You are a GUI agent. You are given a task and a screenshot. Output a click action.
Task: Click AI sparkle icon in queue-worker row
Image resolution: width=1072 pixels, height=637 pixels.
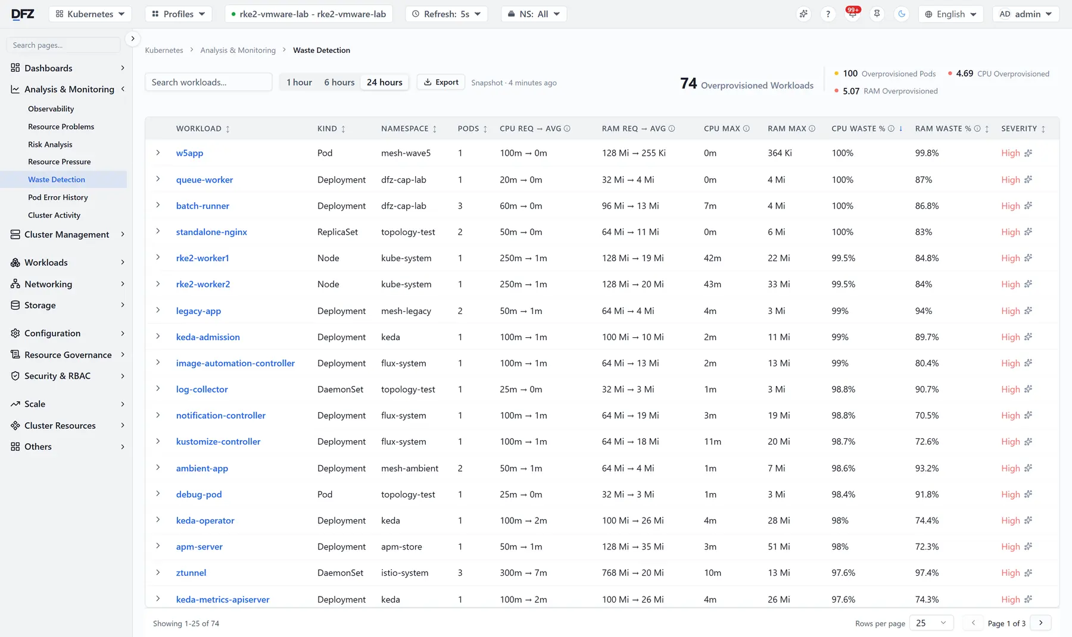[1028, 180]
